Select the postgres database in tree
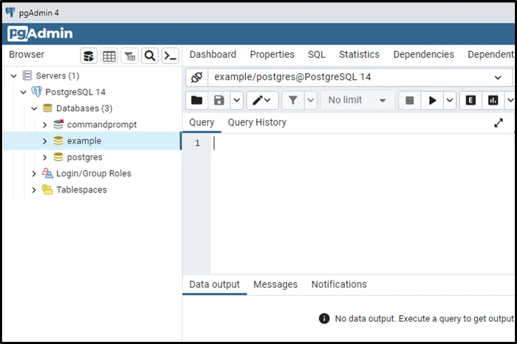 tap(84, 157)
